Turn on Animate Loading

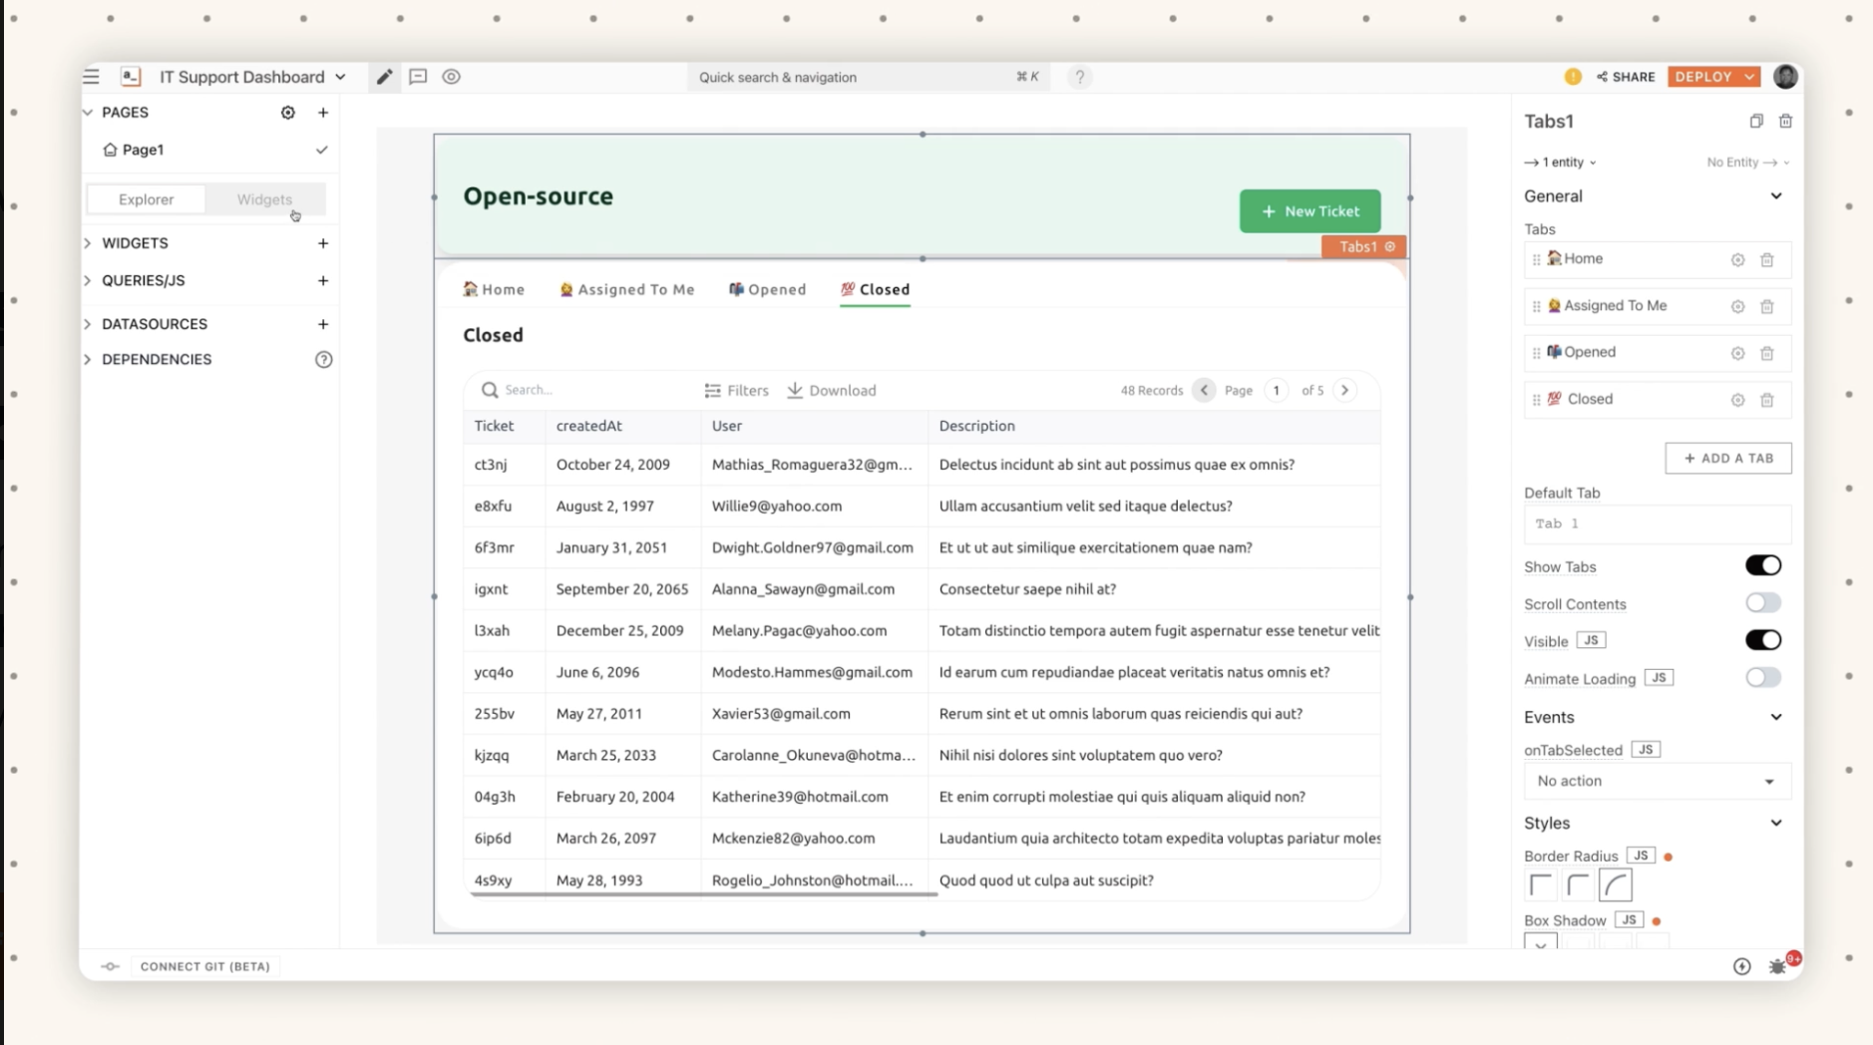[x=1763, y=677]
